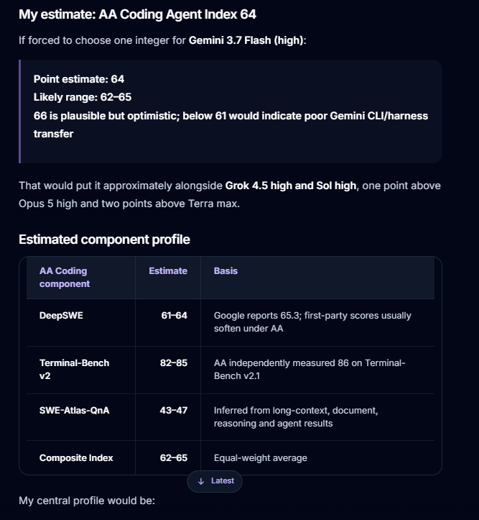The image size is (479, 520).
Task: Click the 62–65 composite estimate cell
Action: point(174,457)
